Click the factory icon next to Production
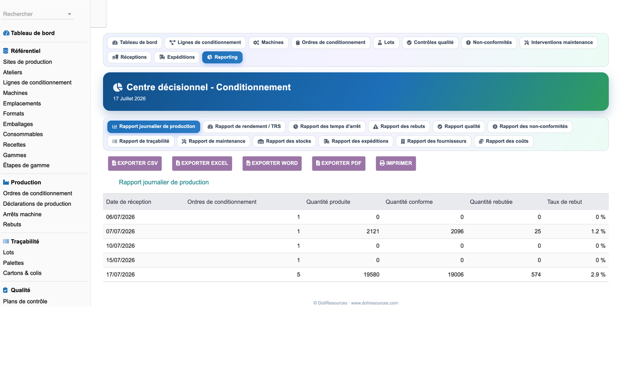The height and width of the screenshot is (385, 622). pos(6,182)
